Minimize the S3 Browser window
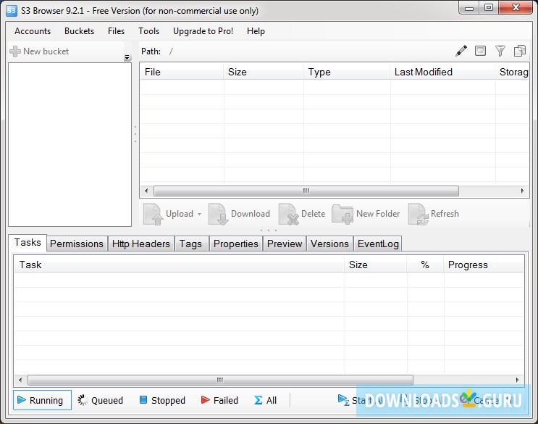The image size is (538, 424). (x=469, y=7)
